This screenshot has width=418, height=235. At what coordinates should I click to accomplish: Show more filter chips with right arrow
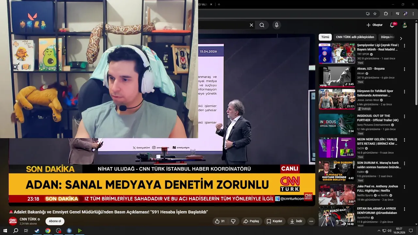click(x=401, y=38)
